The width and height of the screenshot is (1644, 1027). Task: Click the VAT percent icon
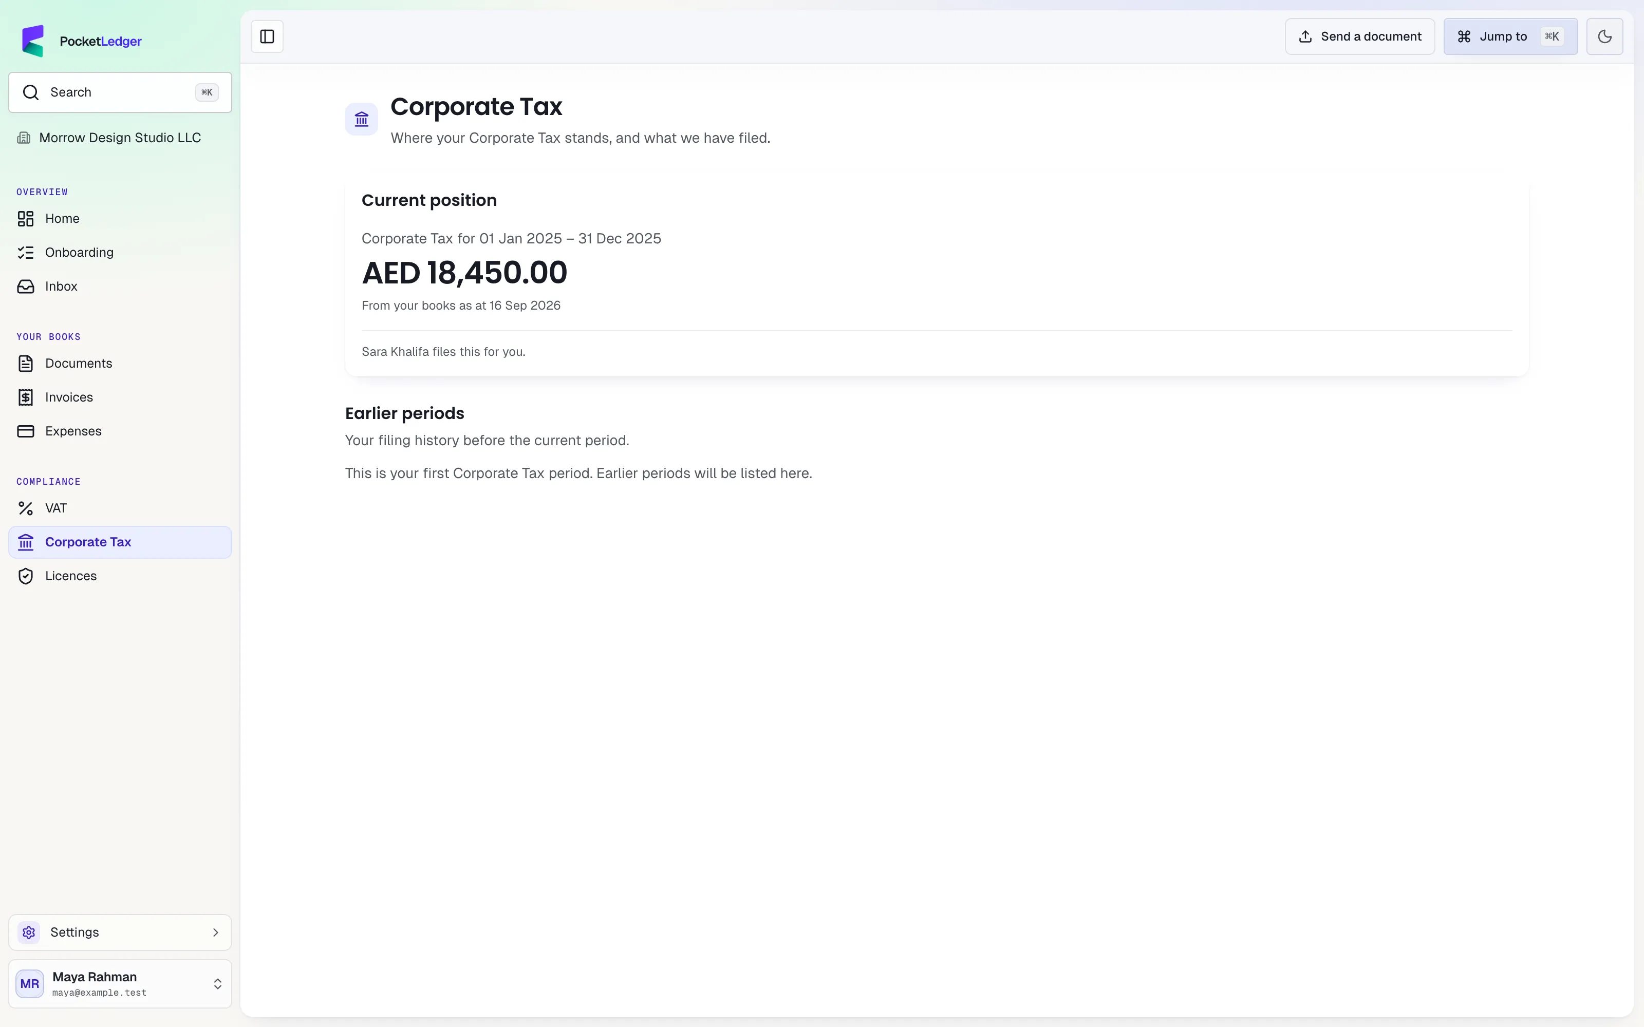(26, 508)
